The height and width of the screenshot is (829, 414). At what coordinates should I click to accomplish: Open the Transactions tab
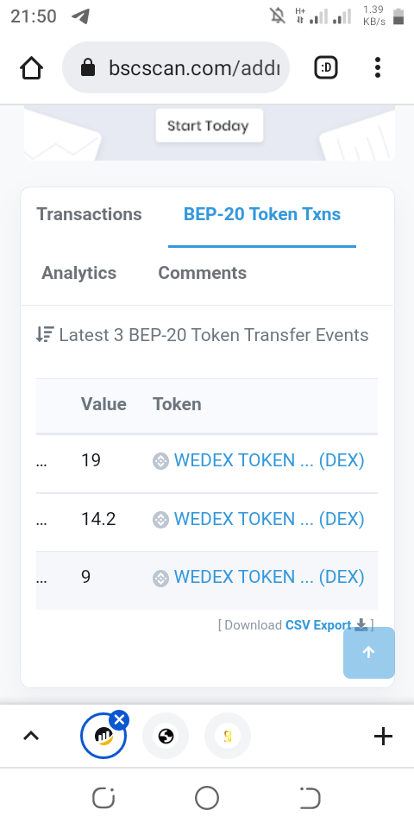pos(89,214)
